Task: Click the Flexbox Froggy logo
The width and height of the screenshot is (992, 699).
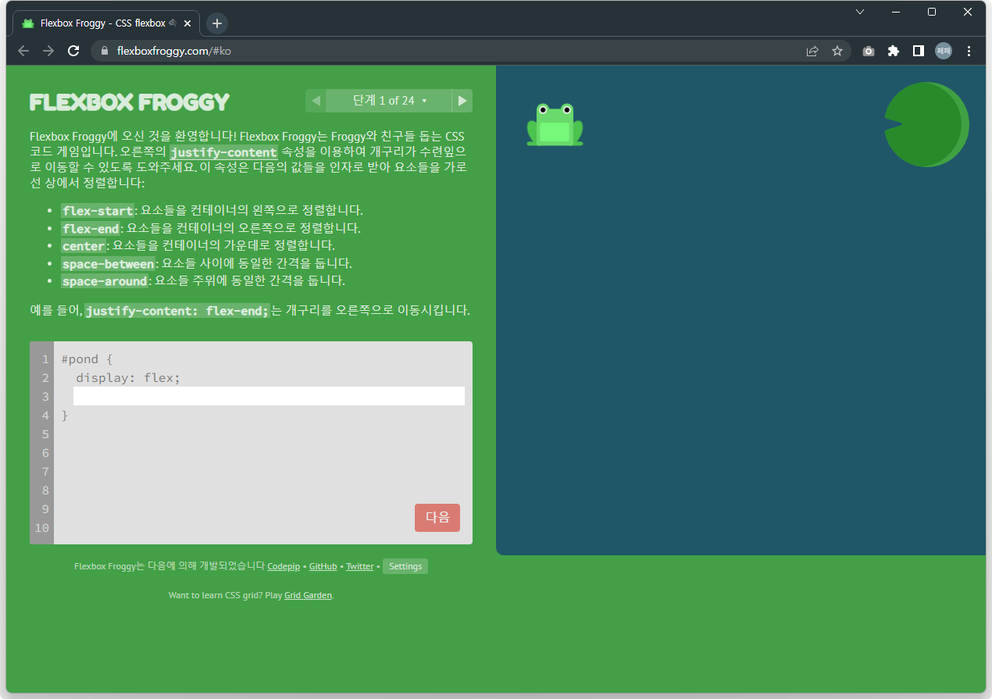Action: (130, 102)
